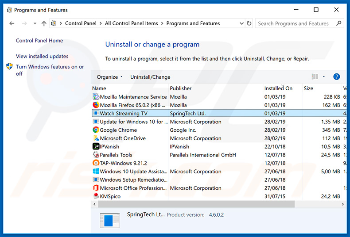Click the Google Chrome icon in list
The image size is (350, 237).
coord(96,130)
